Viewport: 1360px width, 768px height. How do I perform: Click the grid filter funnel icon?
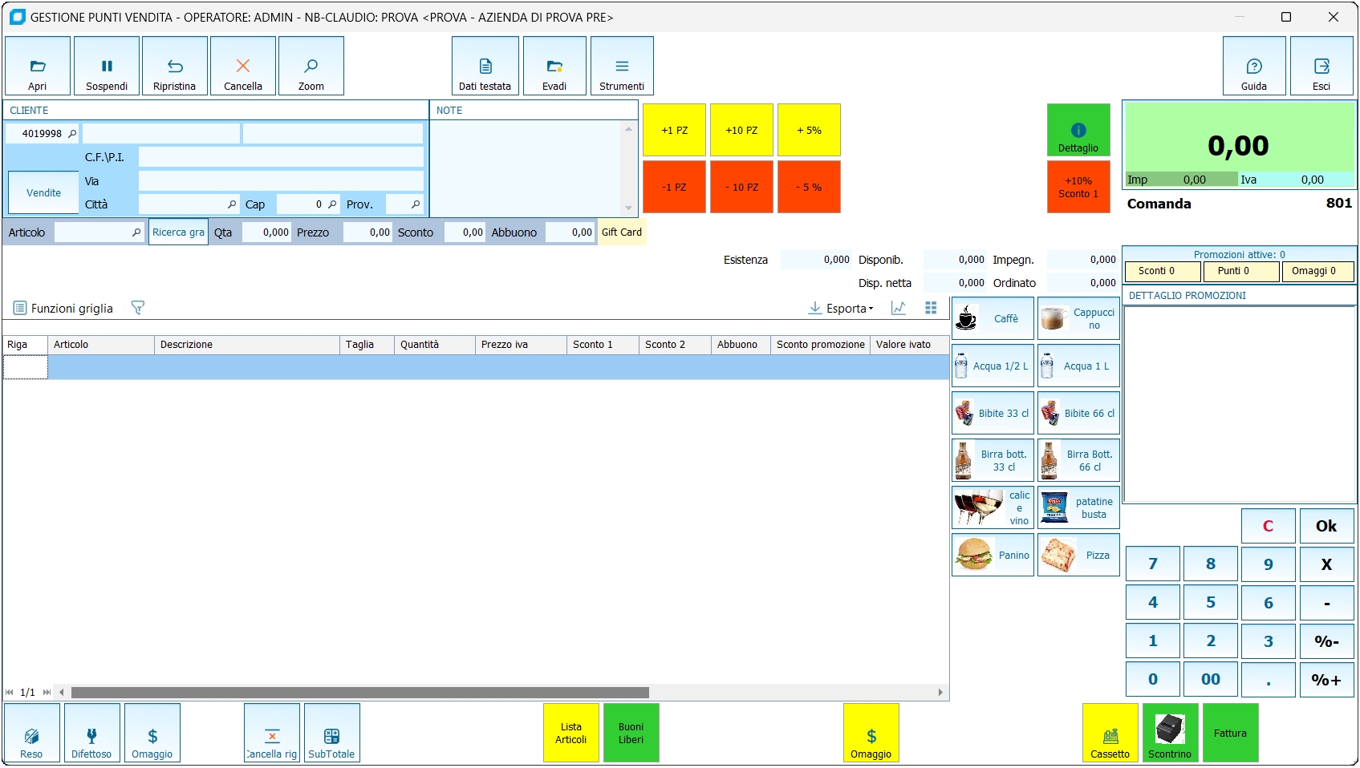tap(138, 308)
